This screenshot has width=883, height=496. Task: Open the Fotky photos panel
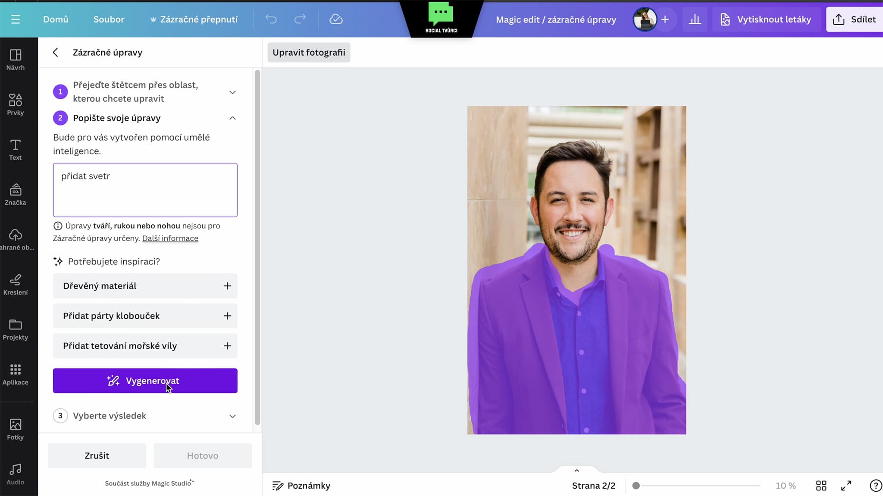(x=16, y=429)
